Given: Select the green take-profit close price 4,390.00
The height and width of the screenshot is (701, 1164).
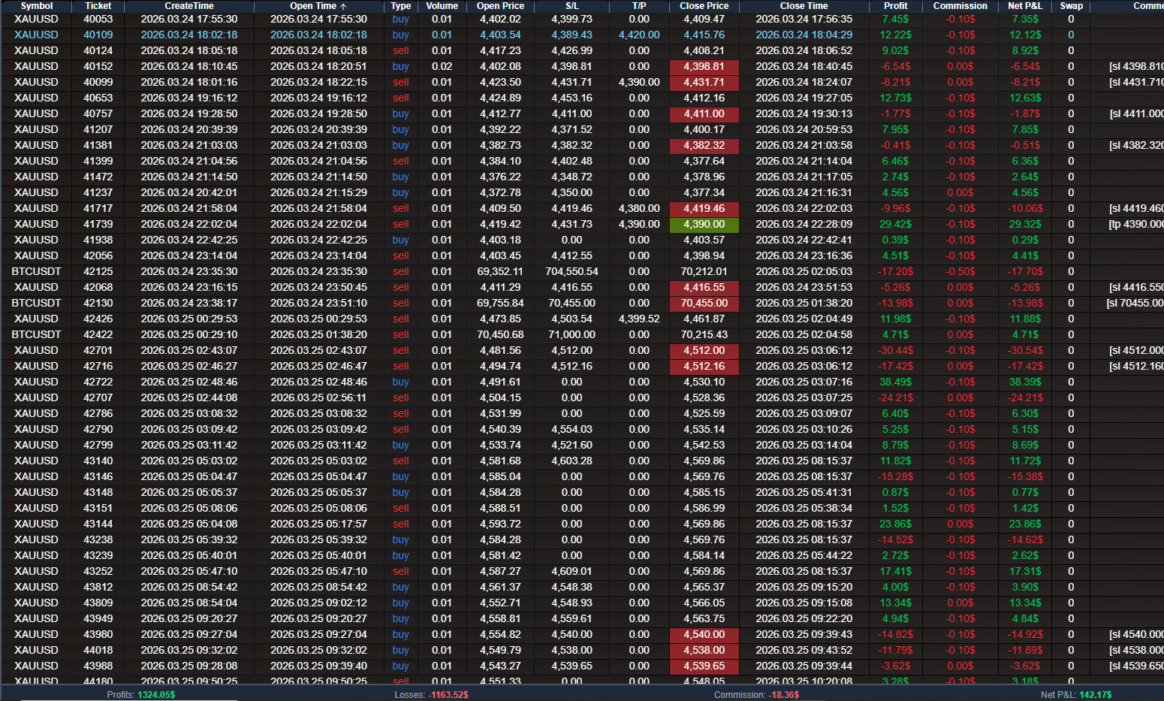Looking at the screenshot, I should point(704,225).
